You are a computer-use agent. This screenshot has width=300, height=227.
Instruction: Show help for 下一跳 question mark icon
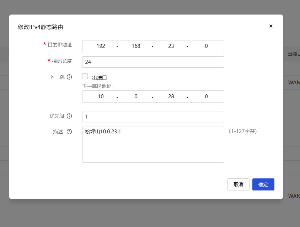pyautogui.click(x=69, y=77)
